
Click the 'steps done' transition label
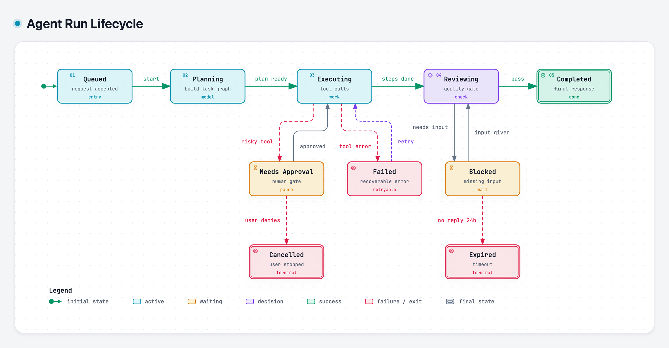[398, 79]
